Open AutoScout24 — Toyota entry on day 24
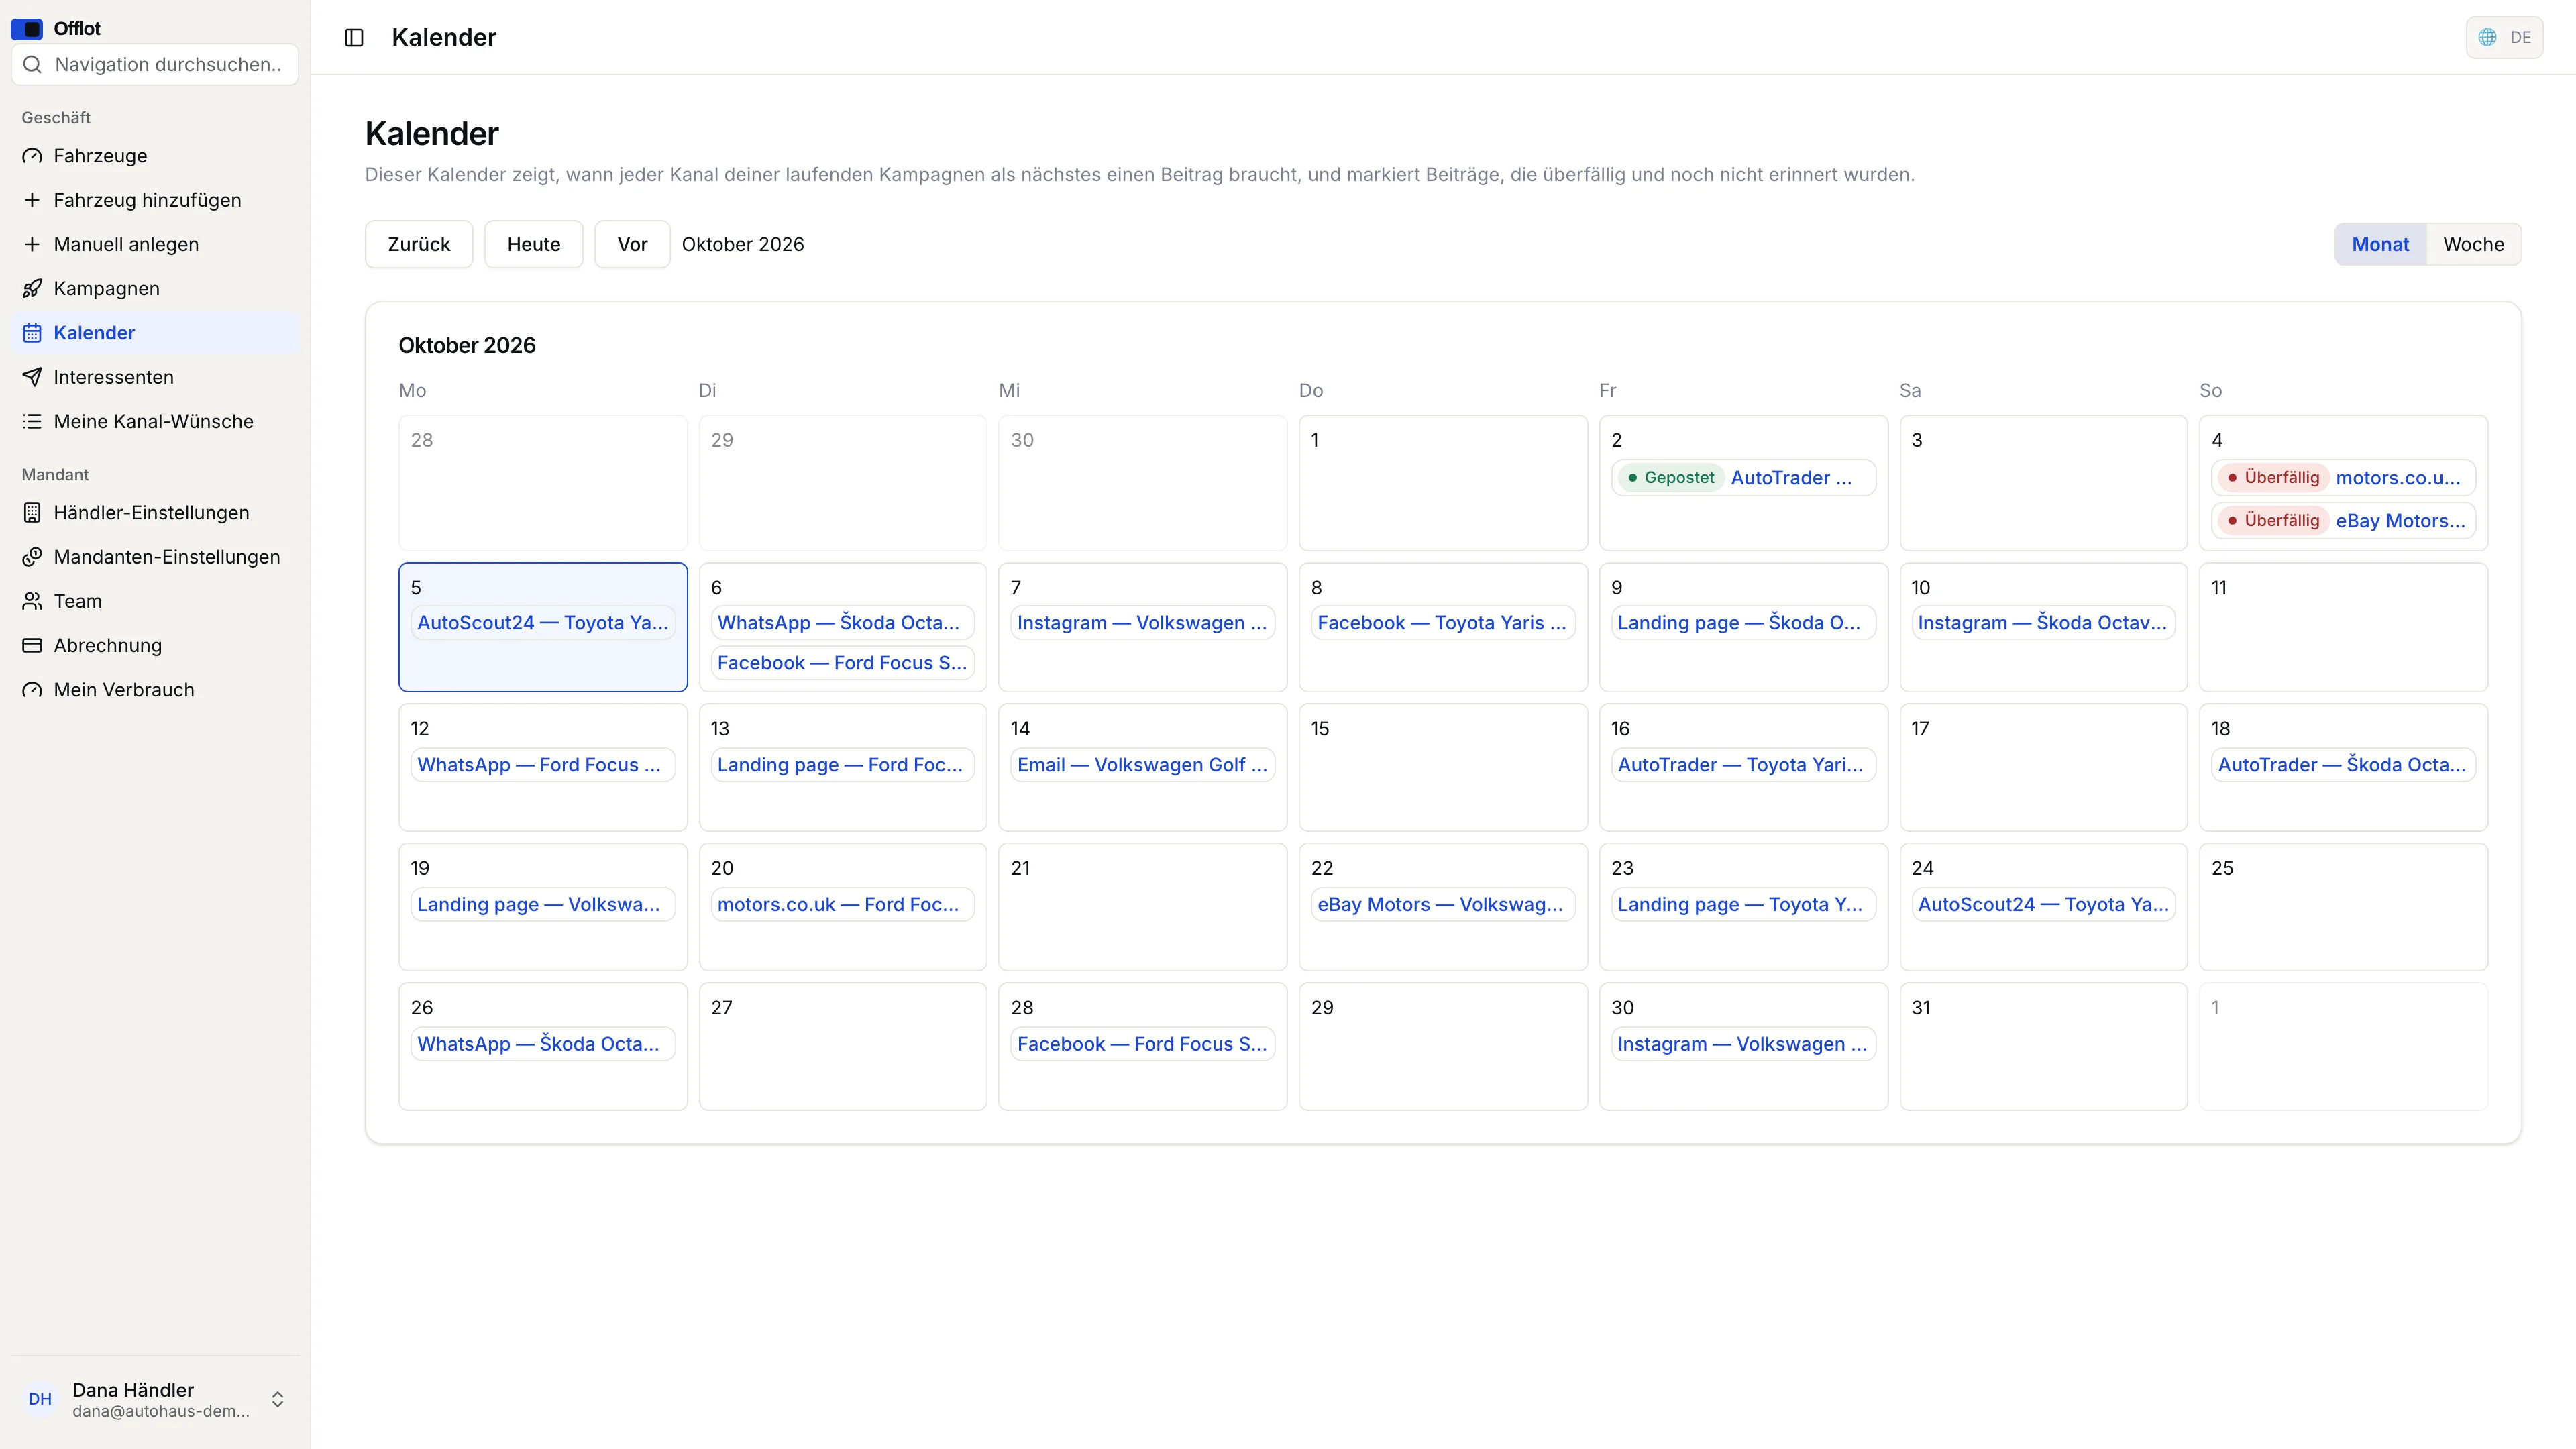The image size is (2576, 1449). 2043,905
